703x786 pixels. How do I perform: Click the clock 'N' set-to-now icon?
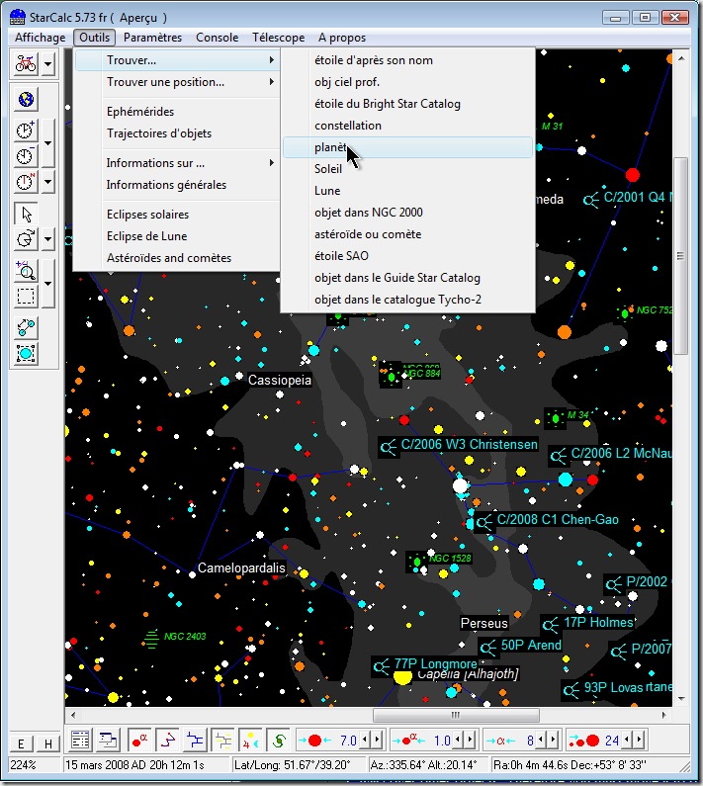26,182
